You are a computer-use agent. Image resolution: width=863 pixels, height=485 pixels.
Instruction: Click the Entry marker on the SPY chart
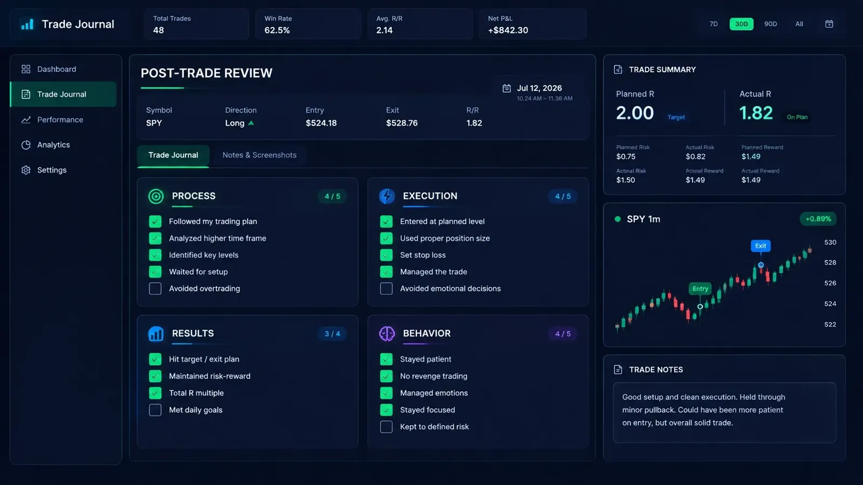point(700,289)
